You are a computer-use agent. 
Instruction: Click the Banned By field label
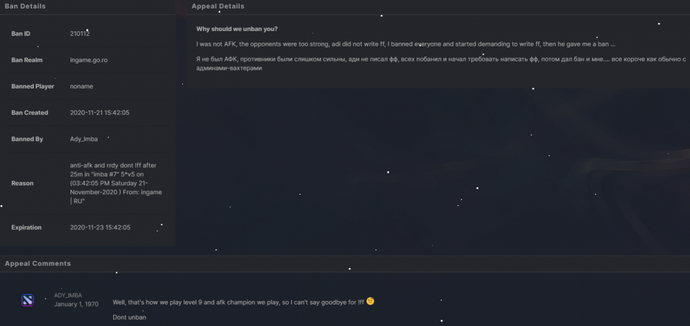(x=27, y=139)
